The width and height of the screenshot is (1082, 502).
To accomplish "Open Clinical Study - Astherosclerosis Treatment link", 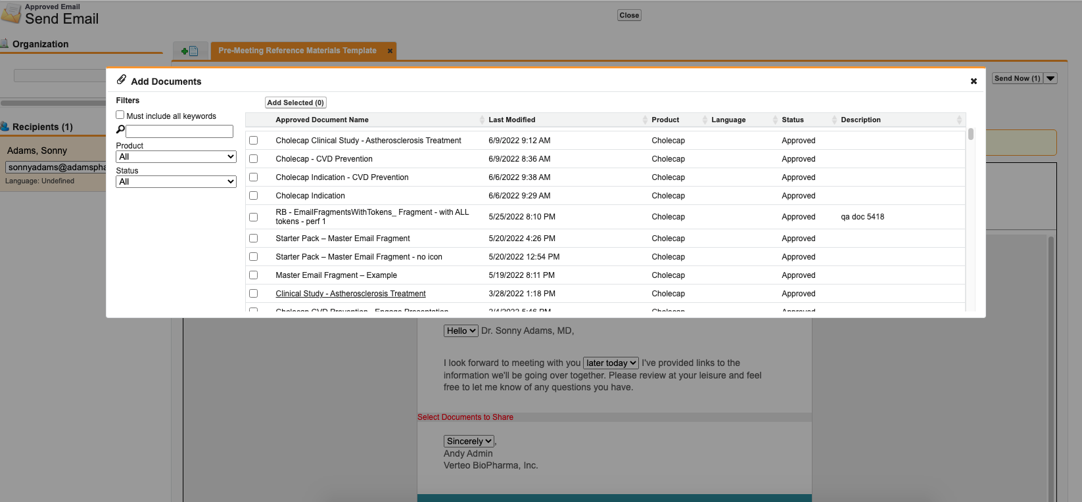I will point(350,294).
